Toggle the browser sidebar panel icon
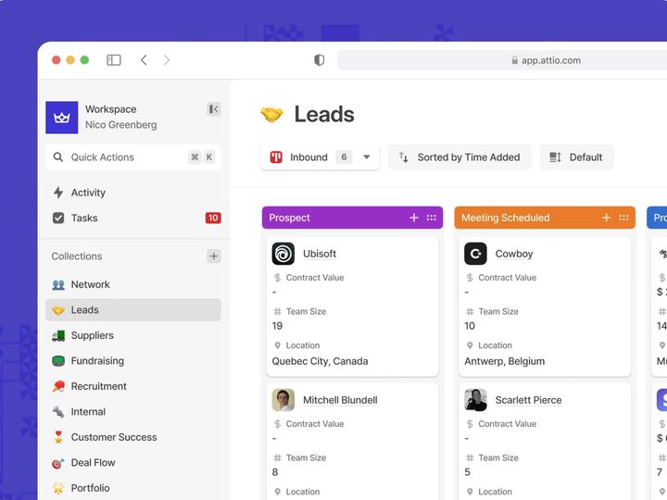This screenshot has width=667, height=500. pos(114,60)
